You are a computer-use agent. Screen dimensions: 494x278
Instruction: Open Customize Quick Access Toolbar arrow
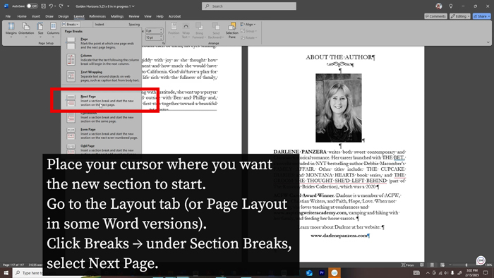pyautogui.click(x=68, y=6)
